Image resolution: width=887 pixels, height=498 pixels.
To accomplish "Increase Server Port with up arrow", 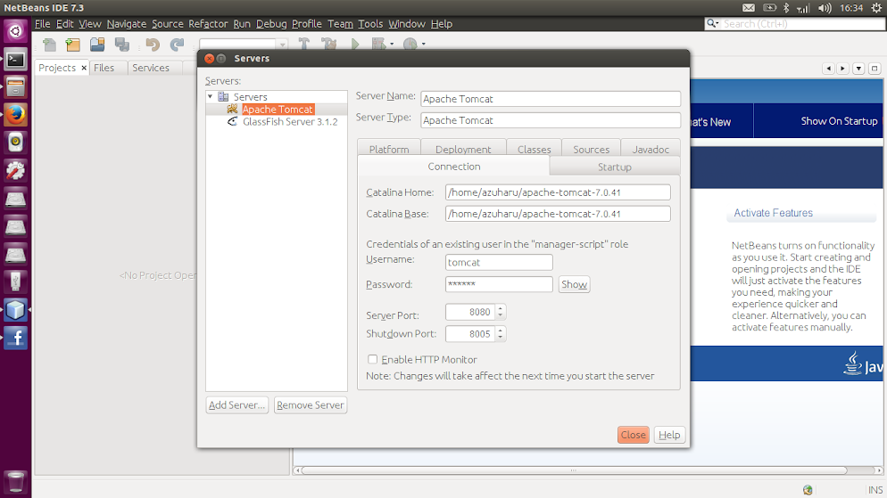I will (x=500, y=308).
